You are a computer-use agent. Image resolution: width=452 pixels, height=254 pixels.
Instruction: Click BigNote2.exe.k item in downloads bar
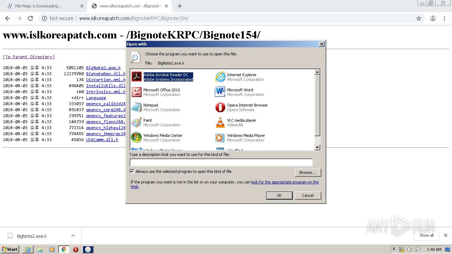pyautogui.click(x=32, y=236)
